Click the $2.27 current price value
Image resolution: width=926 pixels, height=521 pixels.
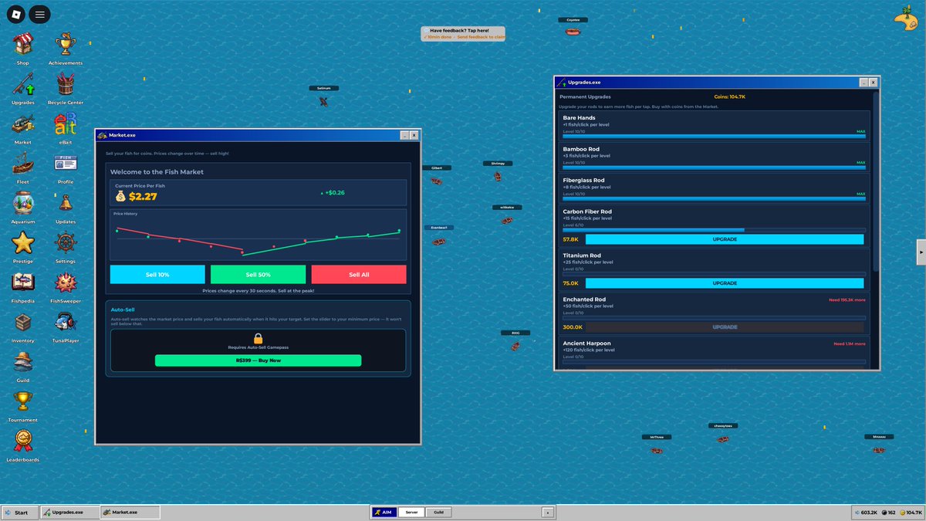click(x=143, y=197)
